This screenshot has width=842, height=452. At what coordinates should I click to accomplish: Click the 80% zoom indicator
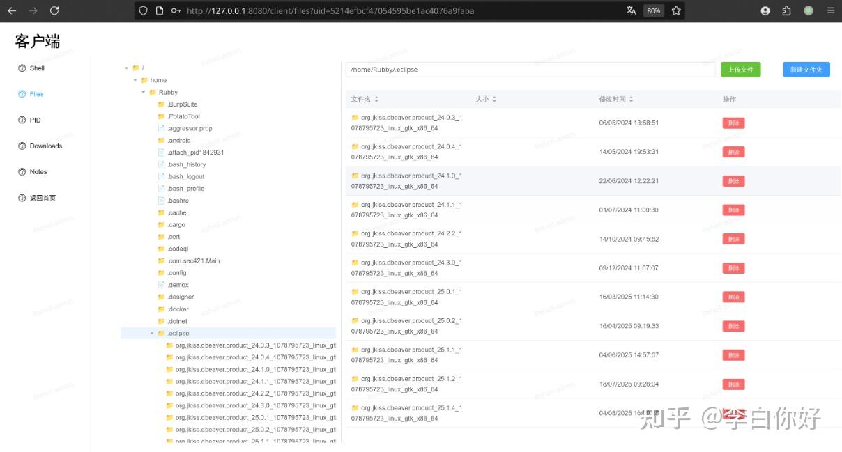(653, 10)
